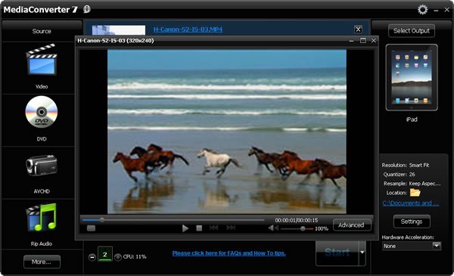Stop the preview playback
The height and width of the screenshot is (276, 454).
coord(199,228)
